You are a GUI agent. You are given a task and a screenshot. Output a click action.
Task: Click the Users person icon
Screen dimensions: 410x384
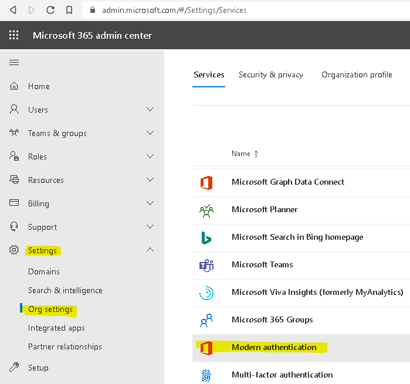14,109
